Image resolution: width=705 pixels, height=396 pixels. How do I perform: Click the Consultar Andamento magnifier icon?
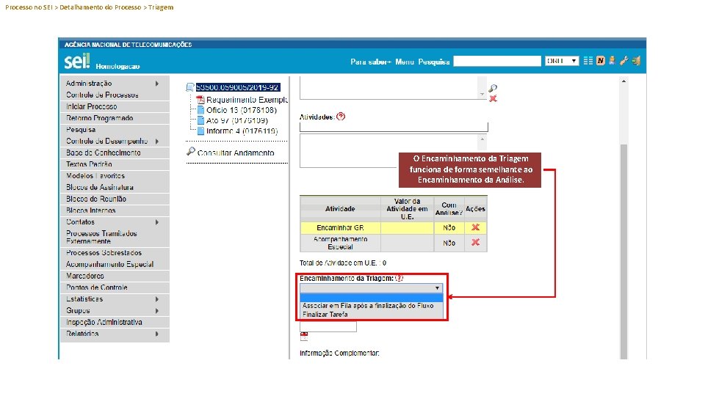pos(191,152)
